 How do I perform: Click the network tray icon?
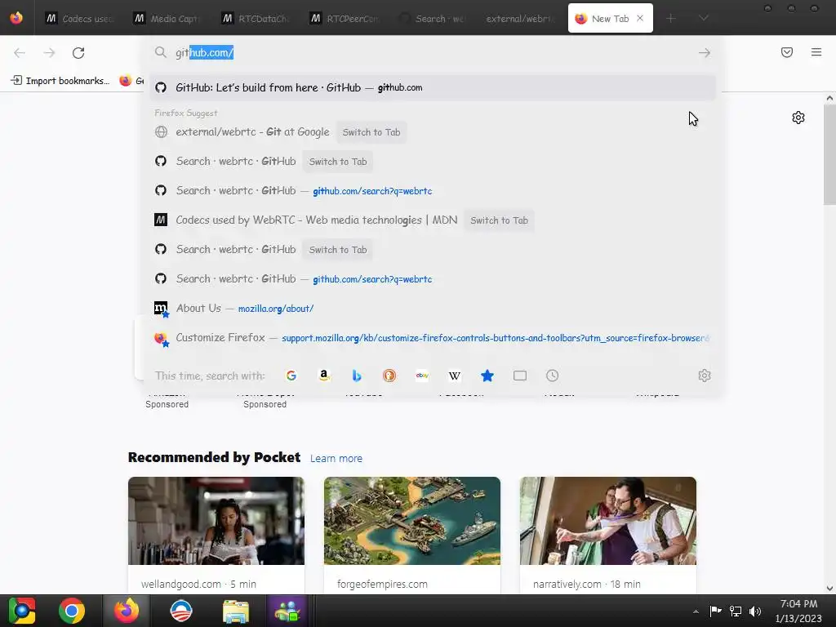click(736, 611)
